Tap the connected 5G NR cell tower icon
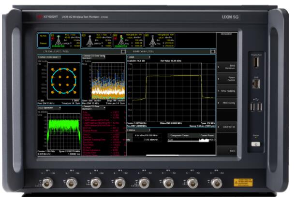 click(121, 40)
